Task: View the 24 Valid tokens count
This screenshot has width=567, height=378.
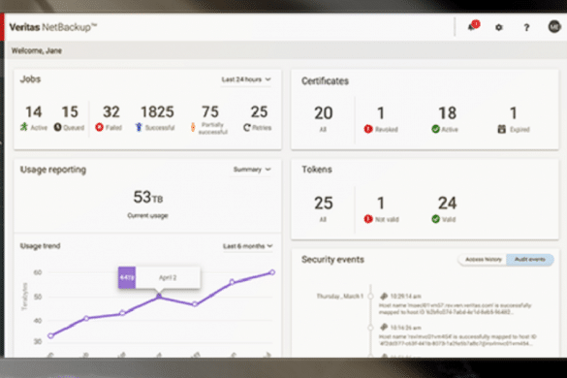Action: point(448,203)
